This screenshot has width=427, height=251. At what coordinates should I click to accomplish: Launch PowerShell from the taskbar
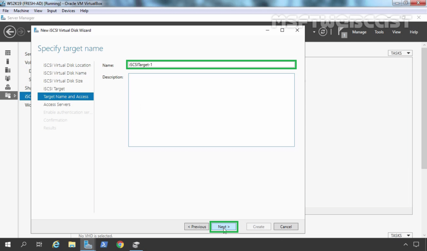(104, 244)
